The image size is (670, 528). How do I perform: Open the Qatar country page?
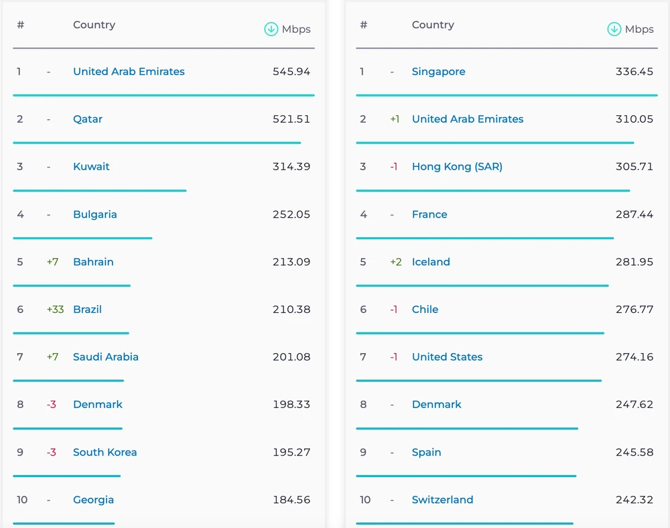87,119
